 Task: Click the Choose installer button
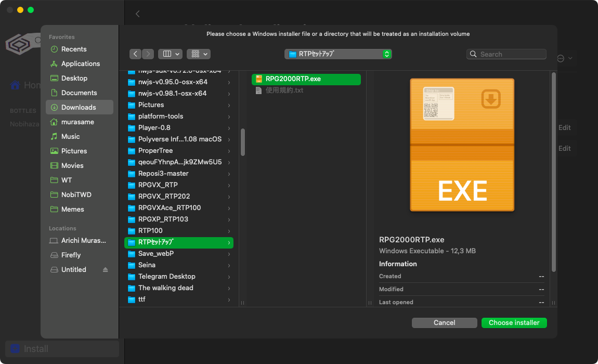click(514, 322)
